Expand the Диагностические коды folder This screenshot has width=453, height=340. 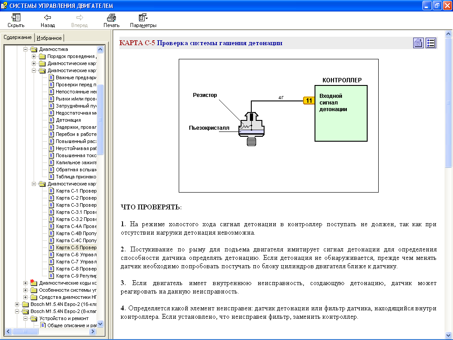(25, 283)
